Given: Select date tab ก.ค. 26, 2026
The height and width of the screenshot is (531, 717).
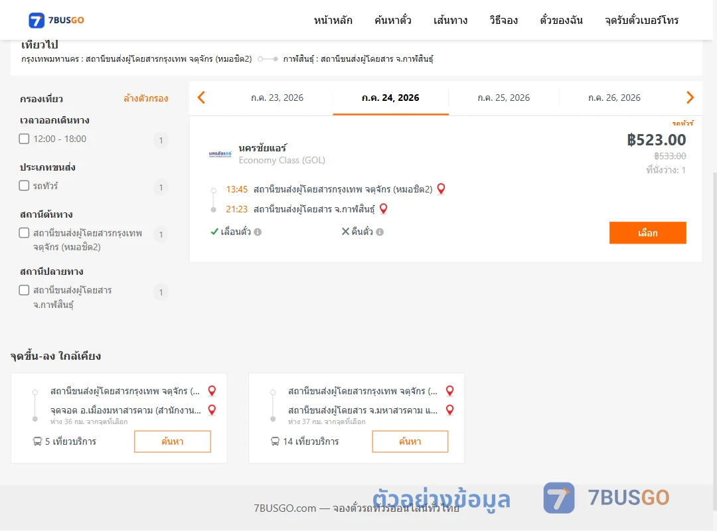Looking at the screenshot, I should tap(614, 98).
